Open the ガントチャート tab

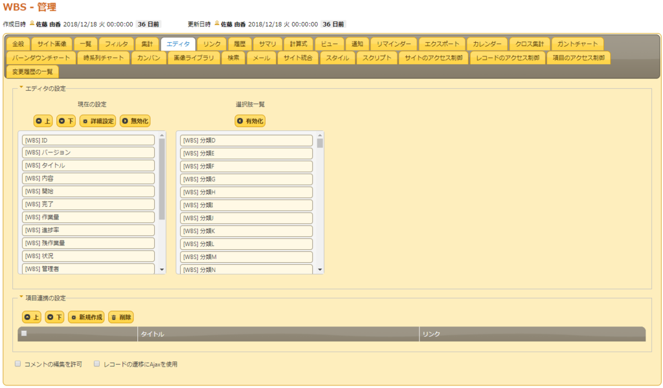click(x=578, y=44)
